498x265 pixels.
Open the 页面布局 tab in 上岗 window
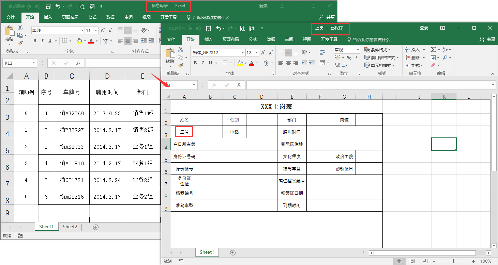(x=231, y=39)
